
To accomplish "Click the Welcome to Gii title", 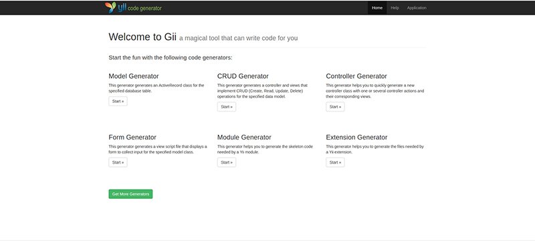I will 142,37.
